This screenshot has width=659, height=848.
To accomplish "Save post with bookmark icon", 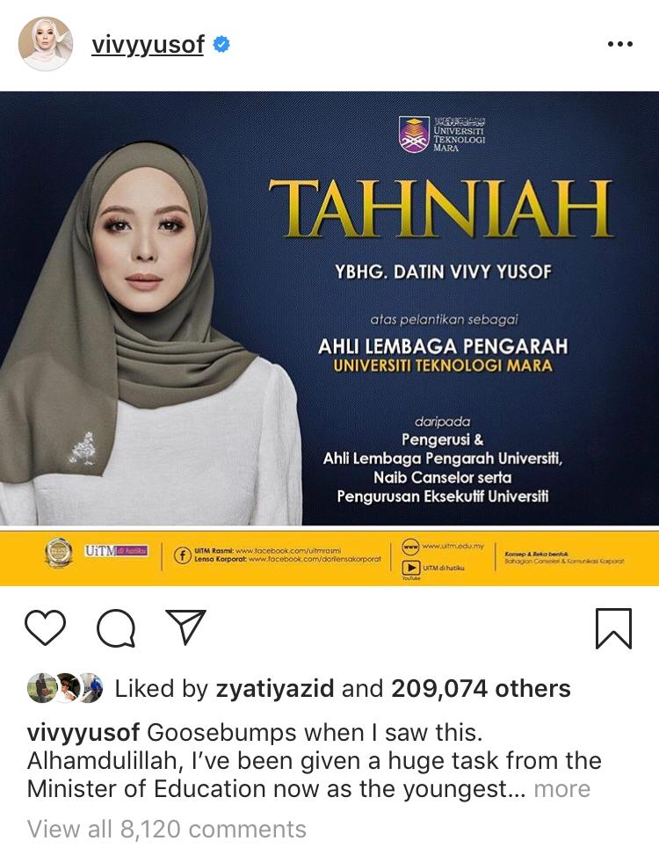I will click(x=613, y=628).
